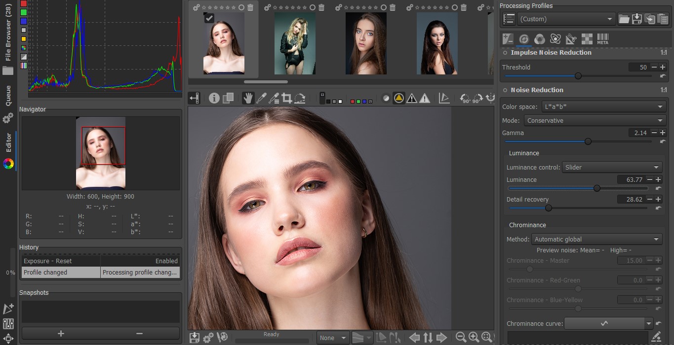Toggle processing profile fill mode
The width and height of the screenshot is (674, 345).
coord(509,19)
